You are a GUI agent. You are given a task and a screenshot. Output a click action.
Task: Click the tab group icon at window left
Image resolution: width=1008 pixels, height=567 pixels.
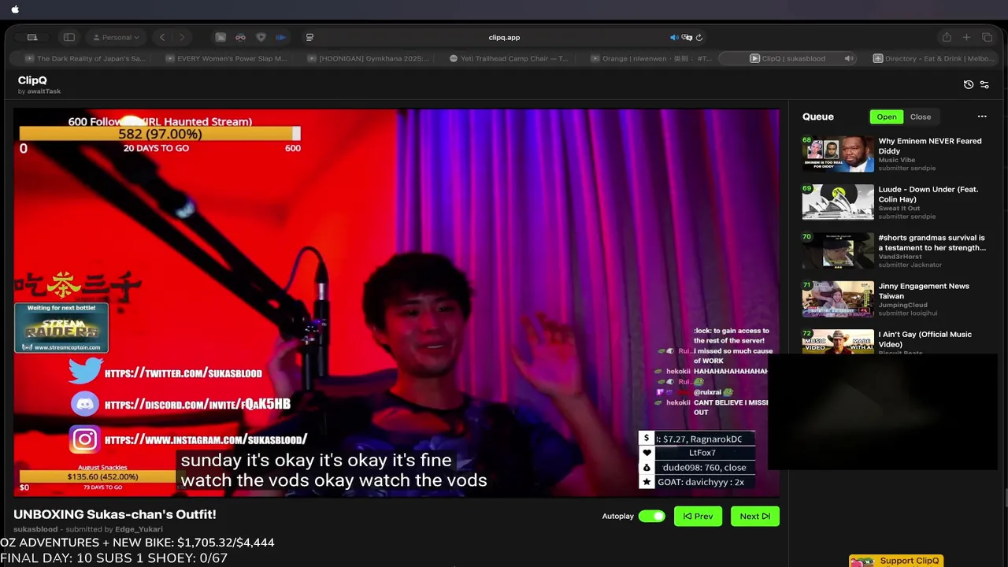pos(32,37)
